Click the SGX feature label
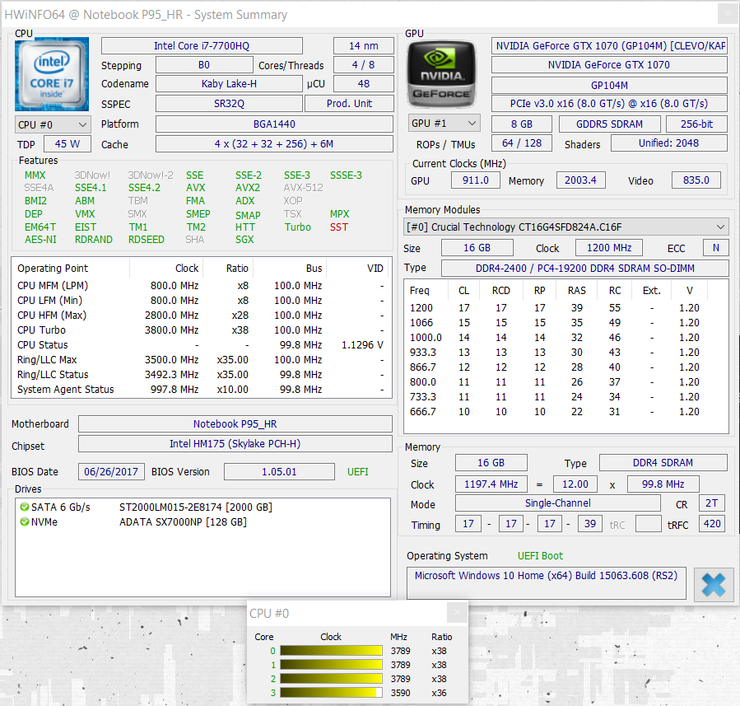 pyautogui.click(x=244, y=240)
